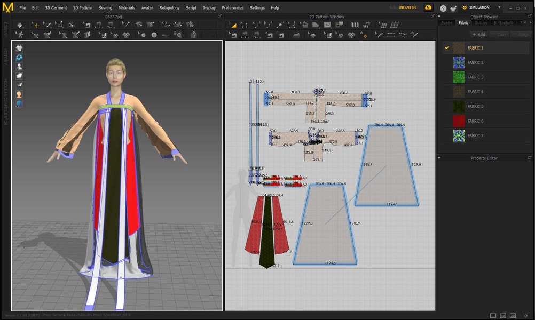Undock the 3D window titled 0627.Zprj
Viewport: 535px width, 320px height.
coord(219,16)
